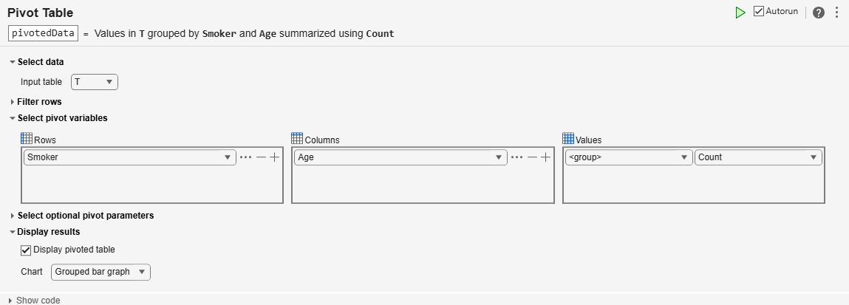Open the Count summary method dropdown

758,157
